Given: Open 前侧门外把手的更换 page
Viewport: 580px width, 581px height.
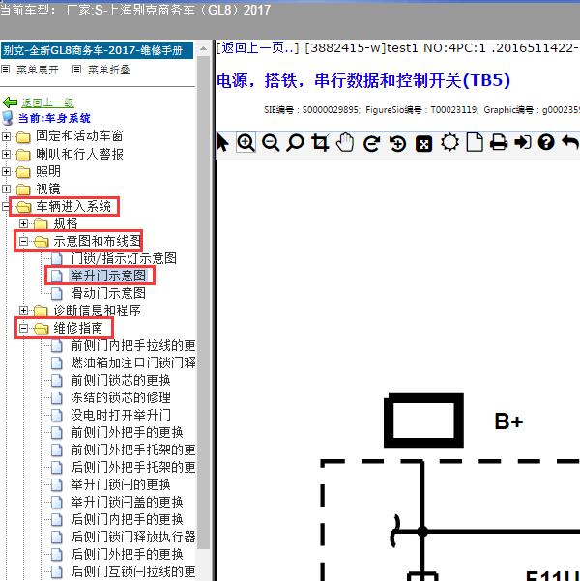Looking at the screenshot, I should (x=127, y=432).
